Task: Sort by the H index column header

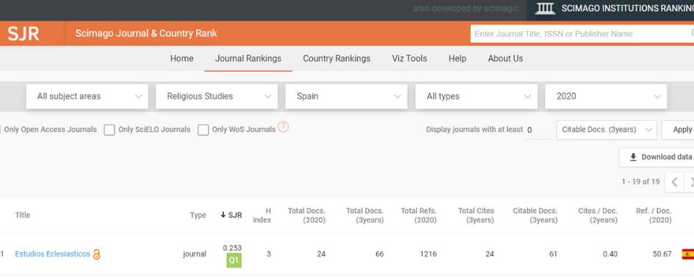Action: pyautogui.click(x=262, y=215)
